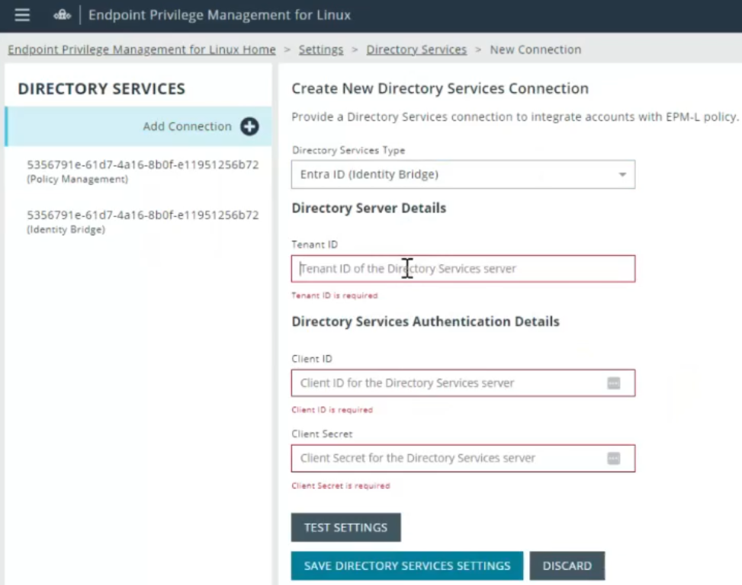
Task: Go to Directory Services via breadcrumb
Action: point(416,49)
